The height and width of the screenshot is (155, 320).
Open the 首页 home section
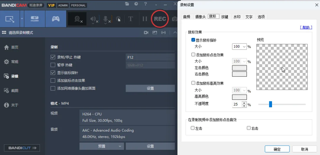coord(12,47)
